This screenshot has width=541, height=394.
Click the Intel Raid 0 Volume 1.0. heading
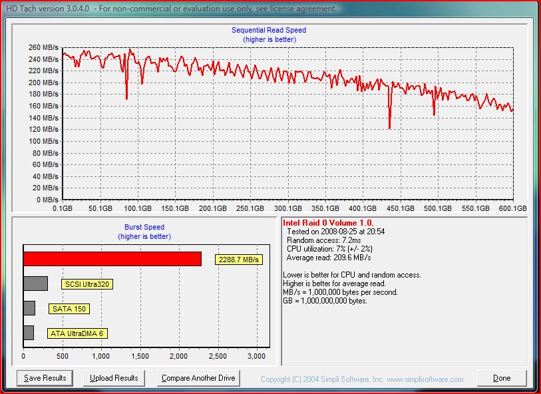pyautogui.click(x=328, y=223)
